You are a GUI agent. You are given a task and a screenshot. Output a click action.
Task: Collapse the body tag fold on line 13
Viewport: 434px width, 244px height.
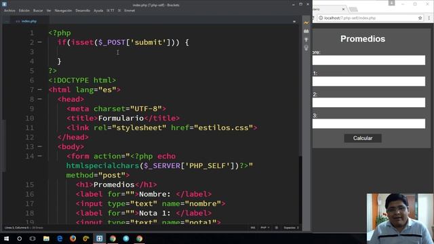(x=40, y=146)
